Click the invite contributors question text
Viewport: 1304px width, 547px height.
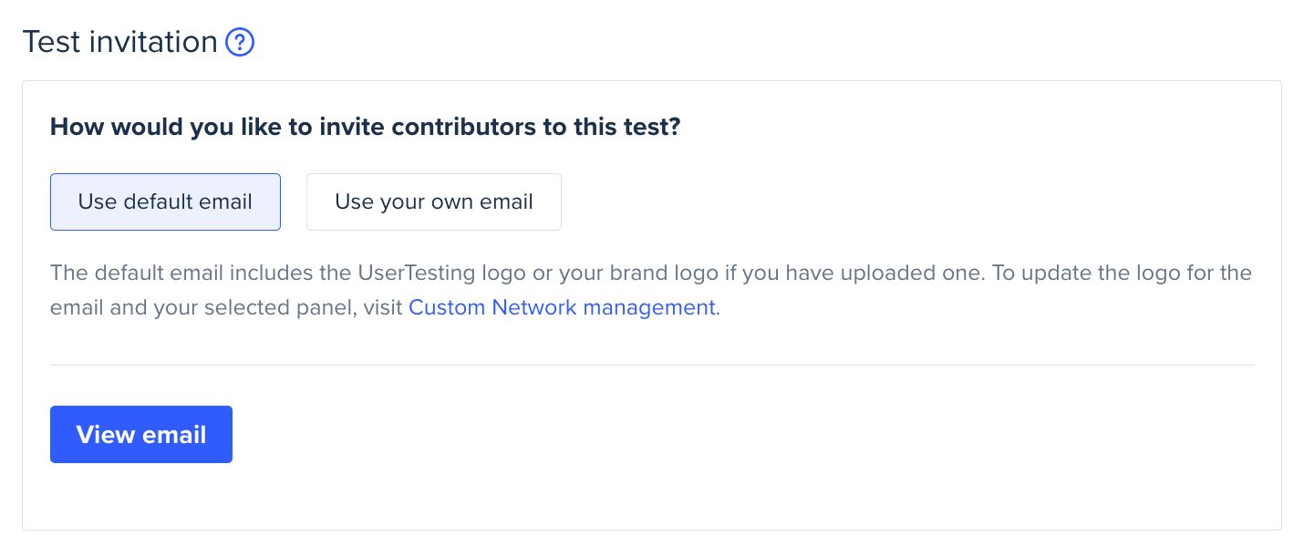pos(366,127)
